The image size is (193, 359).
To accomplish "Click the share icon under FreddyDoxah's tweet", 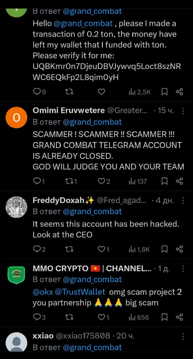I will (180, 249).
